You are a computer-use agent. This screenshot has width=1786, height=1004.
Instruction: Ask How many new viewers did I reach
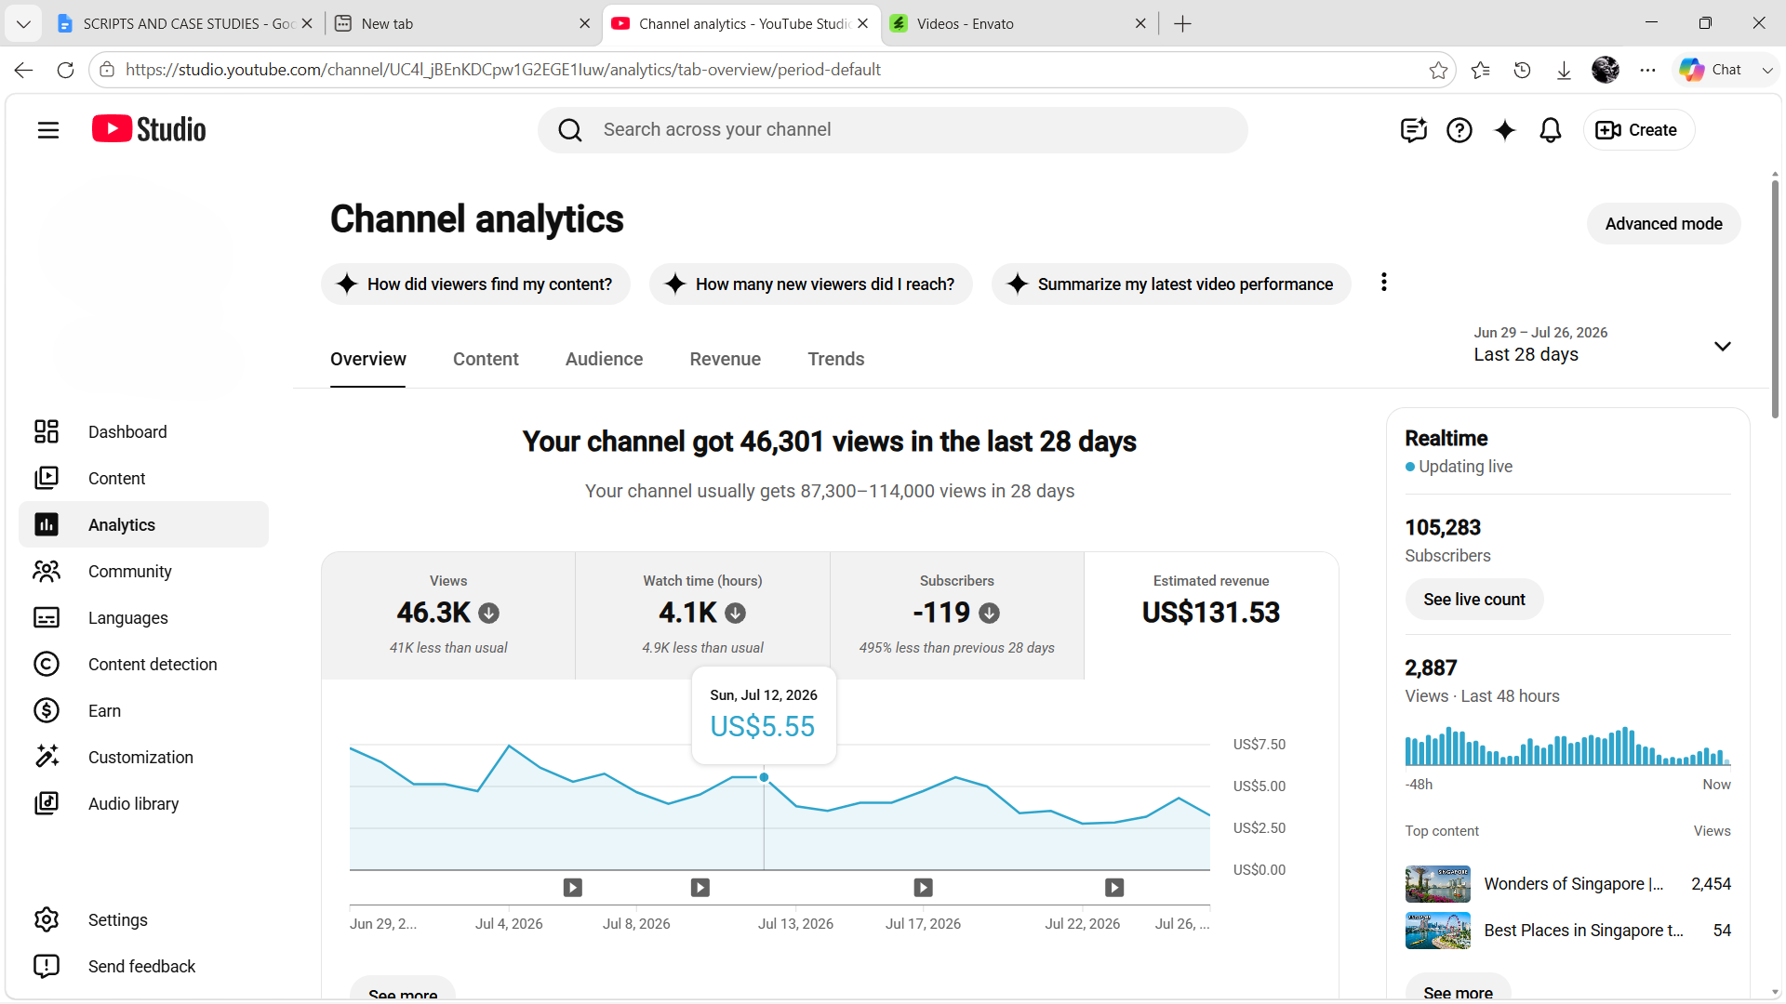811,284
